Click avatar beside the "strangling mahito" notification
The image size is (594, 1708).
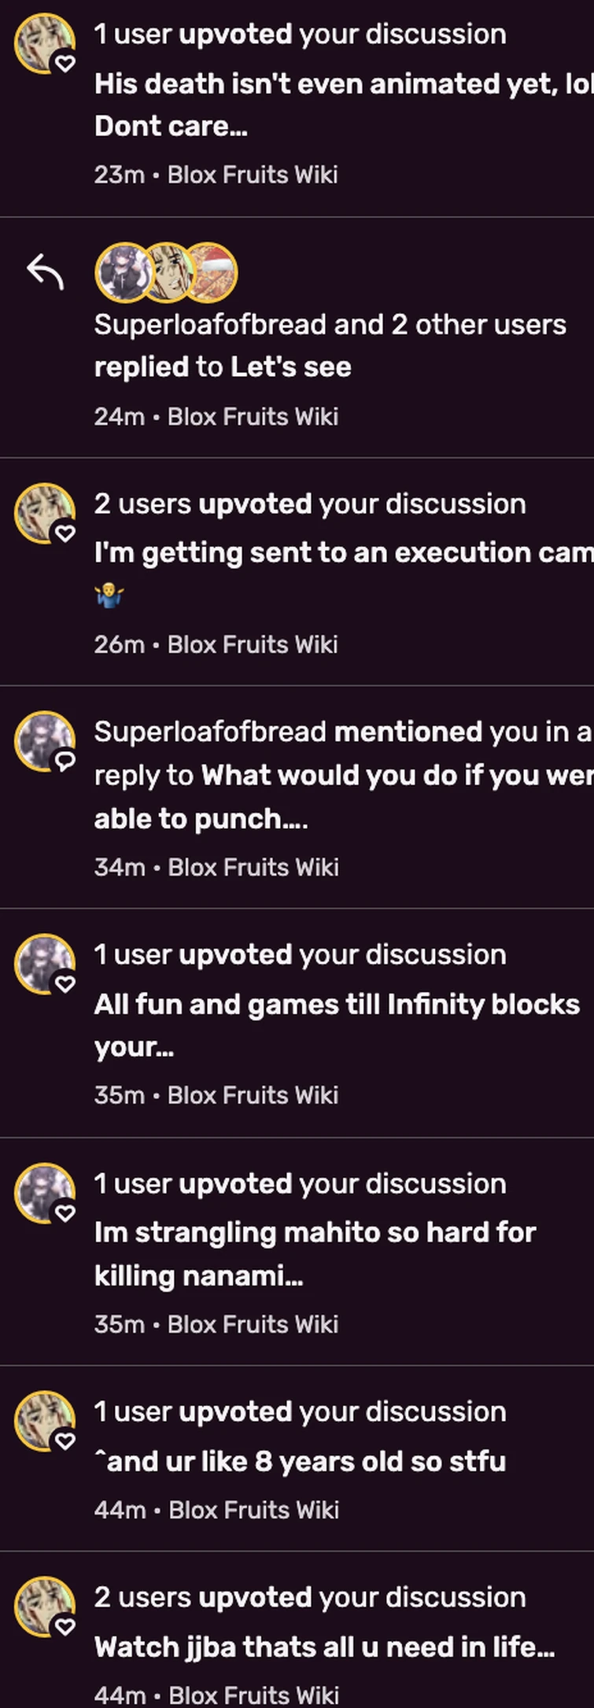pos(45,1193)
